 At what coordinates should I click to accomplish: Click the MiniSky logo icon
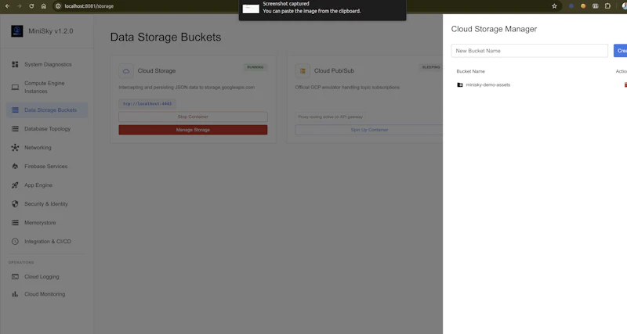(16, 31)
